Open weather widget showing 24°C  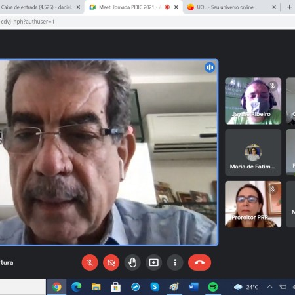pyautogui.click(x=246, y=287)
